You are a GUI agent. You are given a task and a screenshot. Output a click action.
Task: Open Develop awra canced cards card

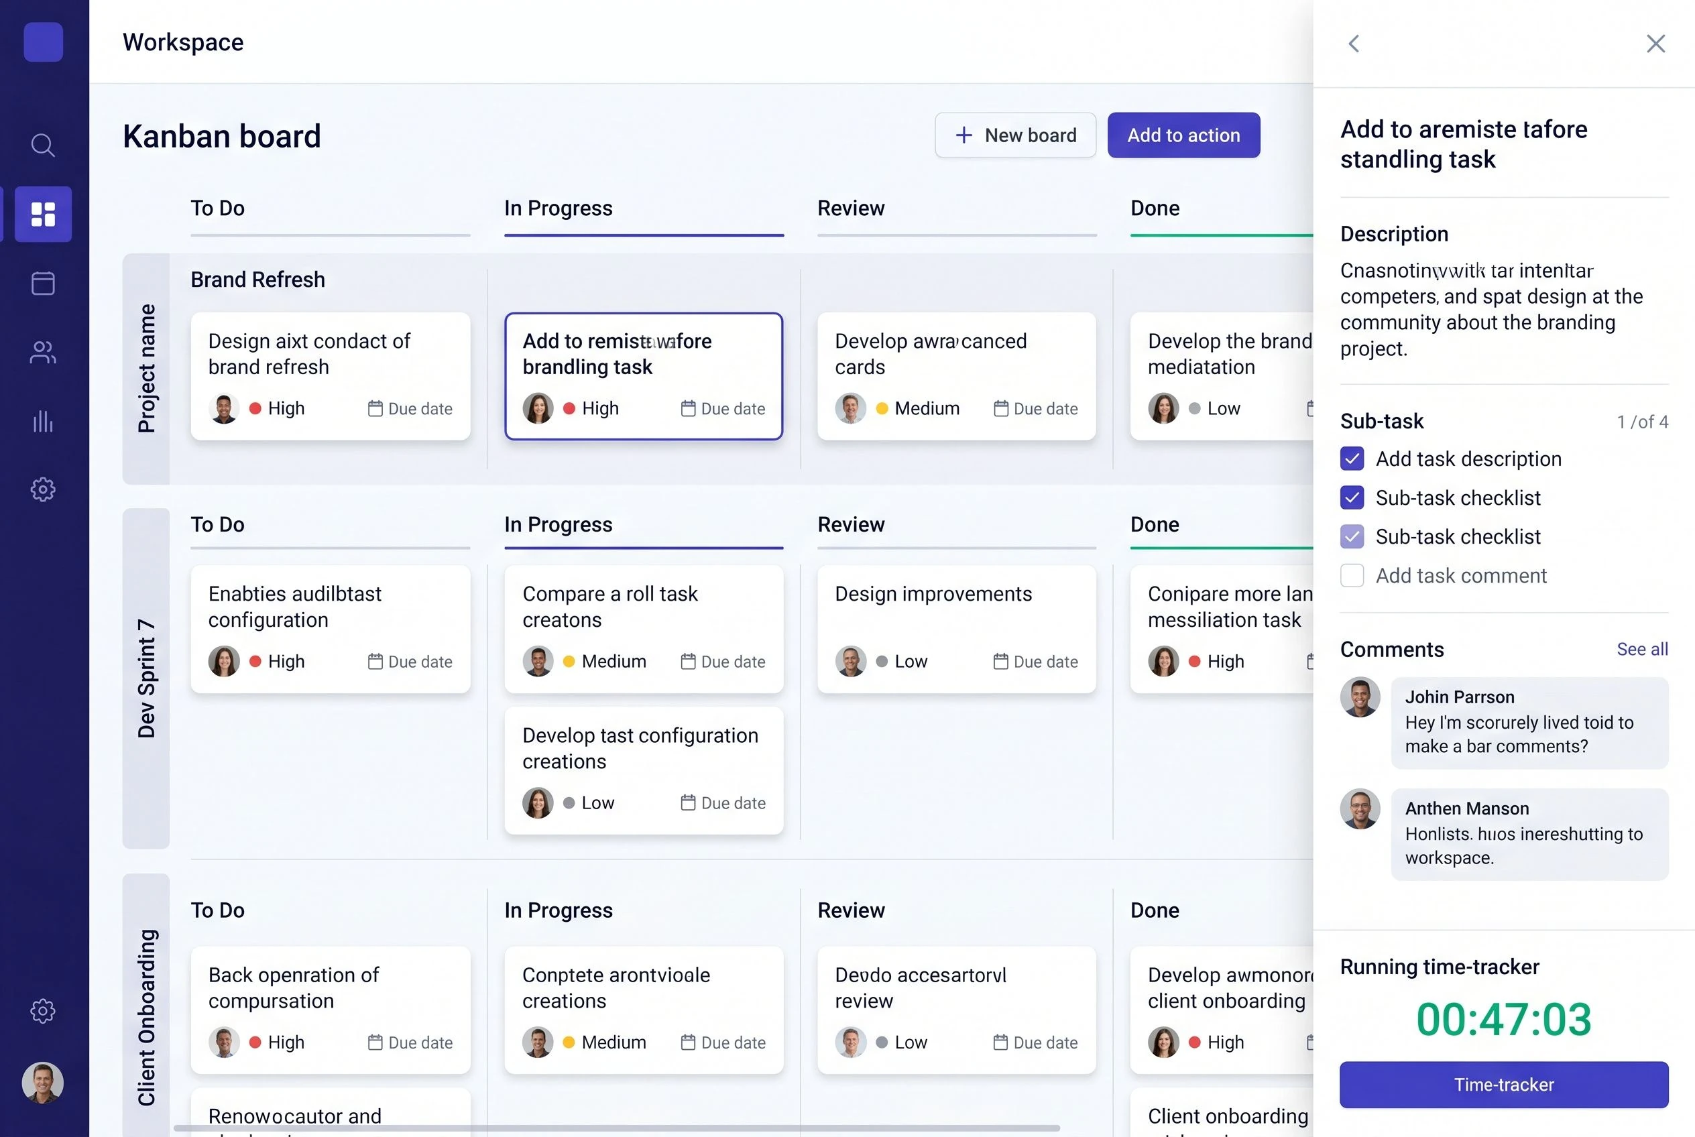[x=956, y=375]
